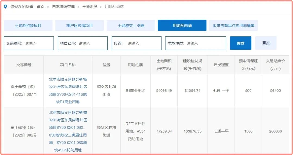The image size is (293, 155).
Task: Go to 首页 breadcrumb link
Action: [41, 7]
